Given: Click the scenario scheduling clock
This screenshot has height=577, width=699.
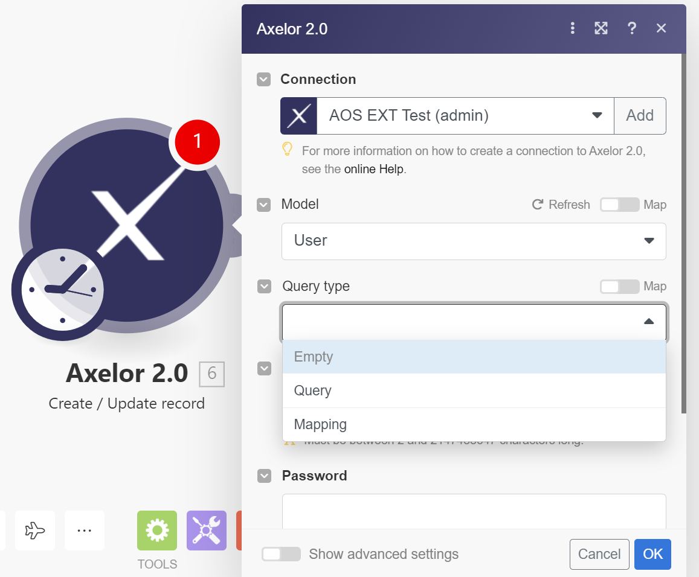Looking at the screenshot, I should click(x=57, y=290).
